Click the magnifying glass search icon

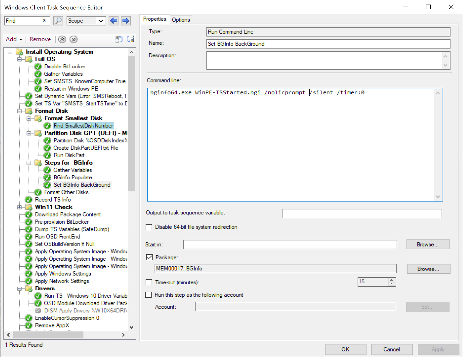tap(58, 21)
